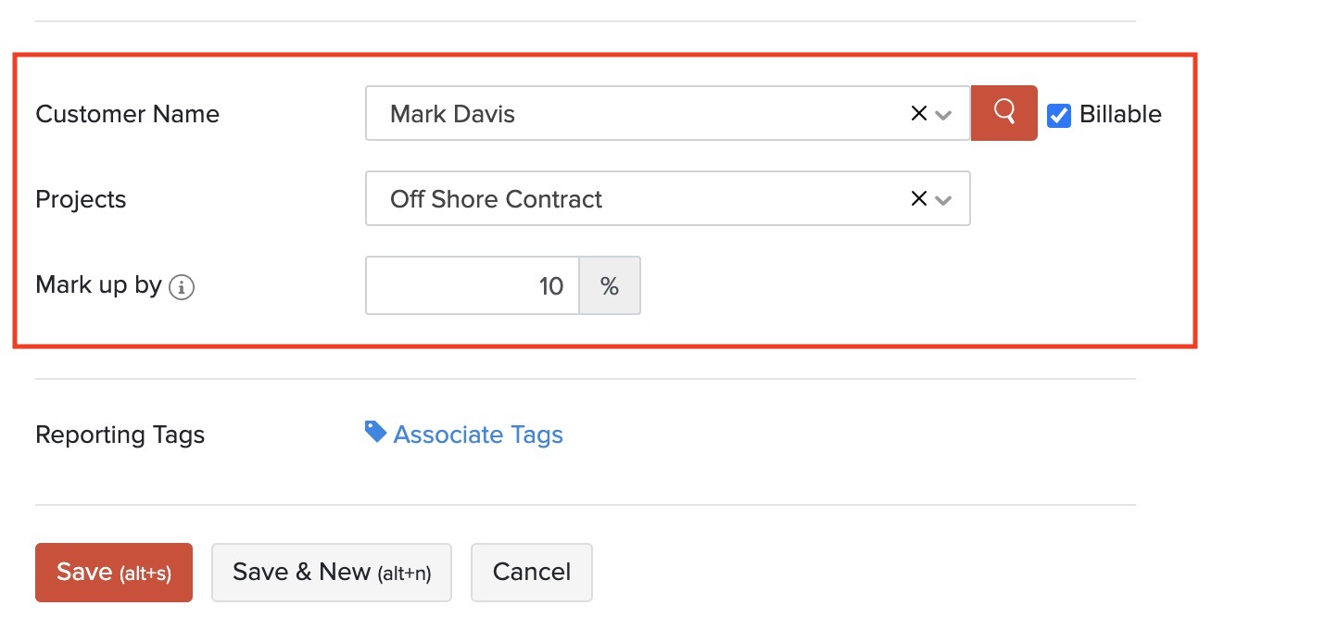
Task: Click the Billable label text
Action: 1120,114
